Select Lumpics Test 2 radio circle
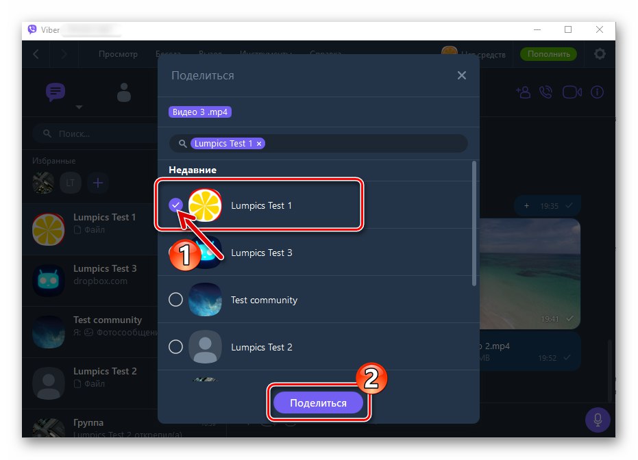 coord(175,346)
